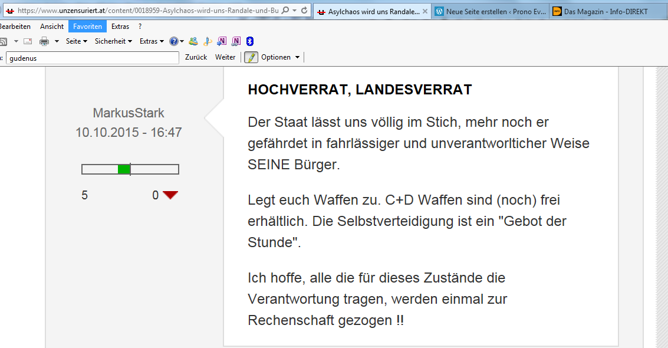Open the blue help question mark icon
The image size is (668, 348).
click(174, 41)
